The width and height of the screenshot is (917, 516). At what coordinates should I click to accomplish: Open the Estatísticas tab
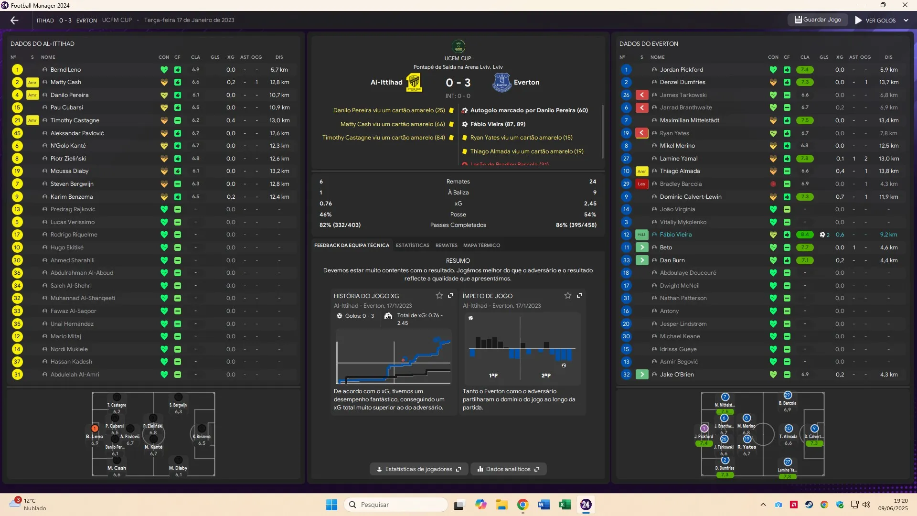tap(413, 245)
